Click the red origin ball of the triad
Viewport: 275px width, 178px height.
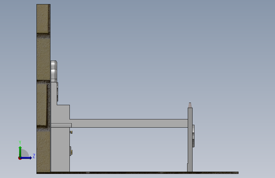pos(20,158)
